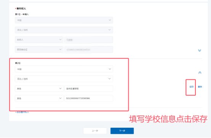Screen dimensions: 211x138
Task: Click the blue 下一步 next step button
Action: pos(122,131)
